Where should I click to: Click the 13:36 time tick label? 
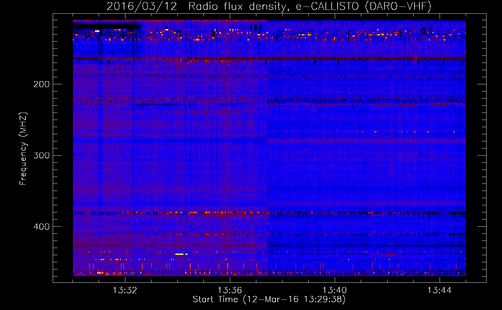(230, 290)
